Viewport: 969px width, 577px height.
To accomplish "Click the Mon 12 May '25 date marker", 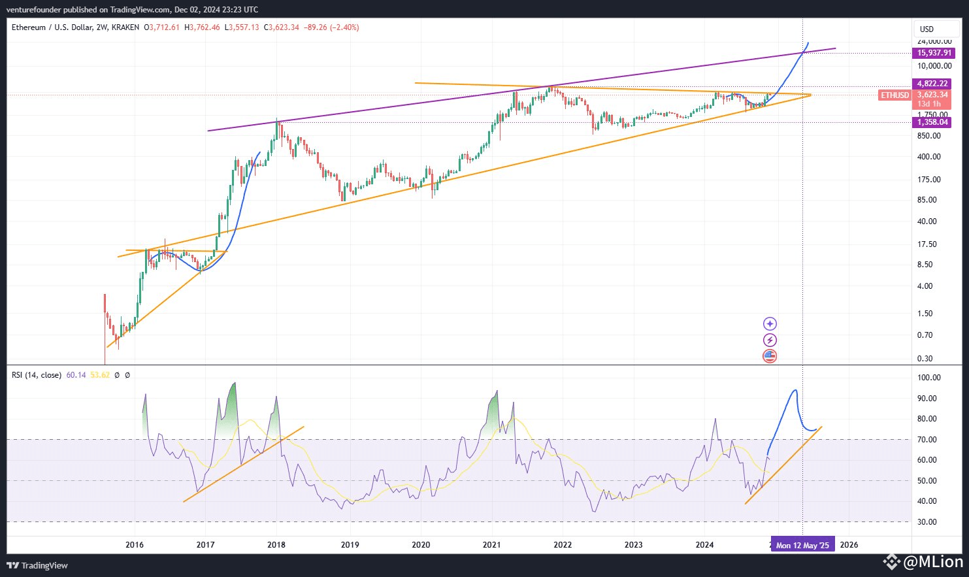I will pyautogui.click(x=802, y=544).
